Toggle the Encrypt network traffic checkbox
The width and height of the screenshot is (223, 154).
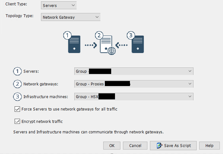coord(17,121)
